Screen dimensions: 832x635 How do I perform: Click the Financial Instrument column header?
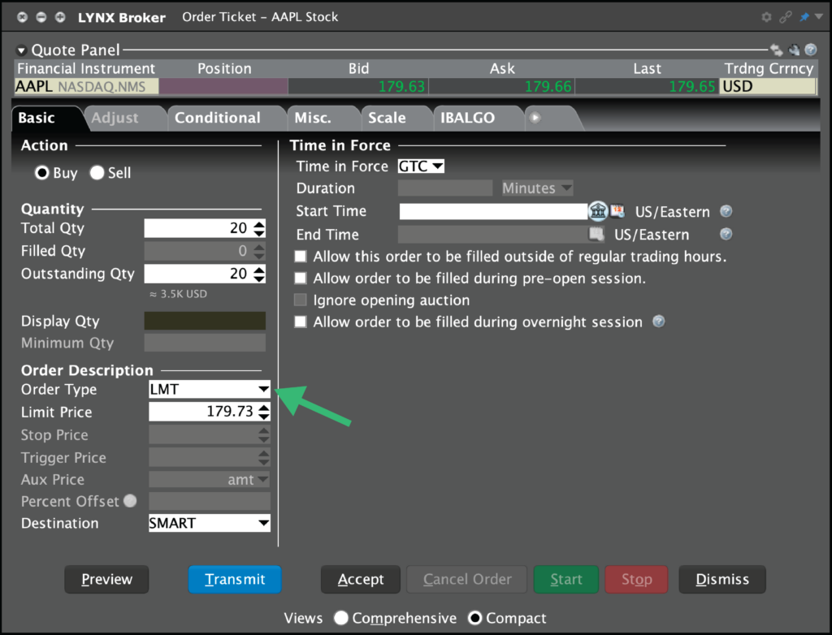[86, 68]
